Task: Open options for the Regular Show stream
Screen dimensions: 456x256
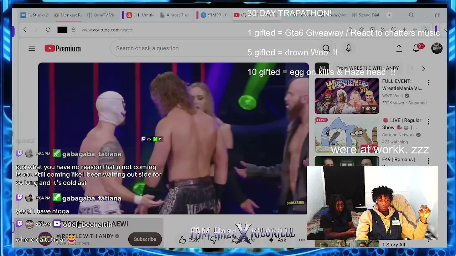Action: pyautogui.click(x=429, y=122)
